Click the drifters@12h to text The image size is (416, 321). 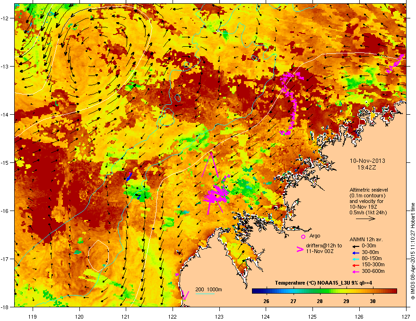tap(324, 245)
